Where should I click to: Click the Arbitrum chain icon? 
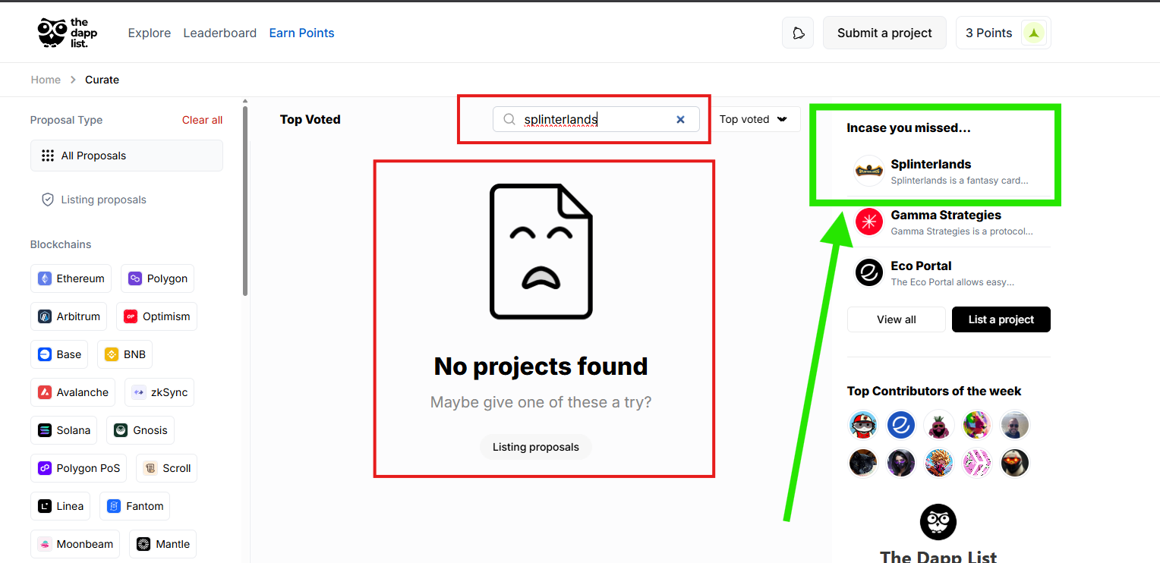click(x=45, y=316)
